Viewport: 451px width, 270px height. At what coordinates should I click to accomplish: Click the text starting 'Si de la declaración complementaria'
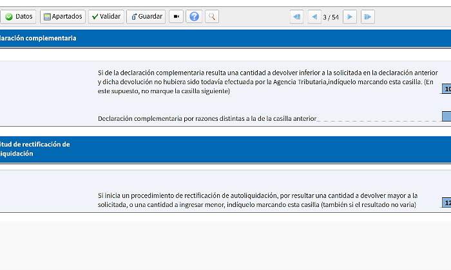pyautogui.click(x=268, y=82)
